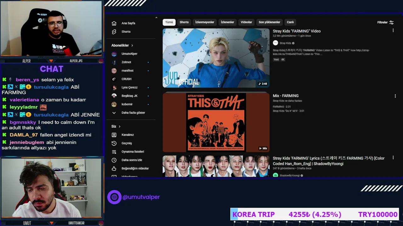Viewport: 403px width, 226px height.
Task: Open the THIS & THAT mix thumbnail
Action: pyautogui.click(x=216, y=122)
